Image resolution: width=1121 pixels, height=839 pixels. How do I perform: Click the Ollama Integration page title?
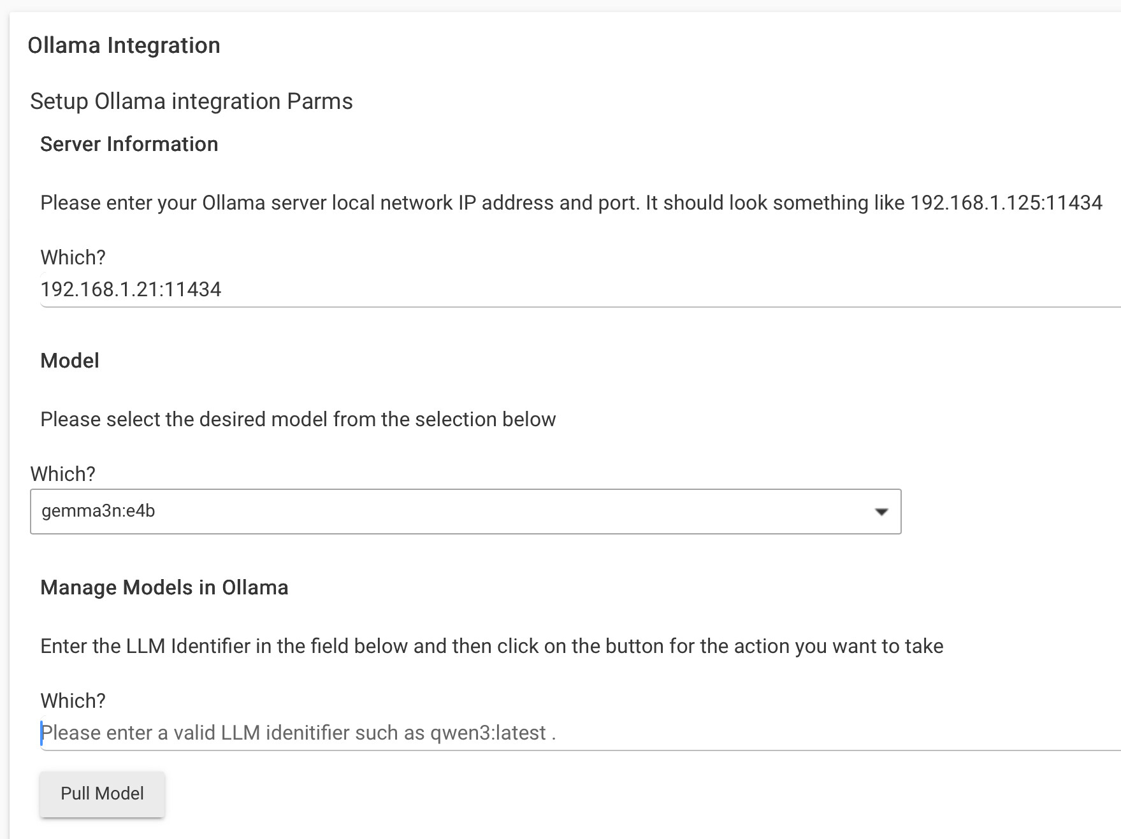coord(124,46)
